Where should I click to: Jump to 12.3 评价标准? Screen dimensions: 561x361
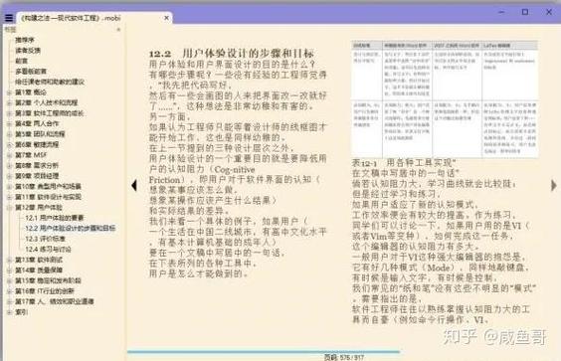(45, 239)
